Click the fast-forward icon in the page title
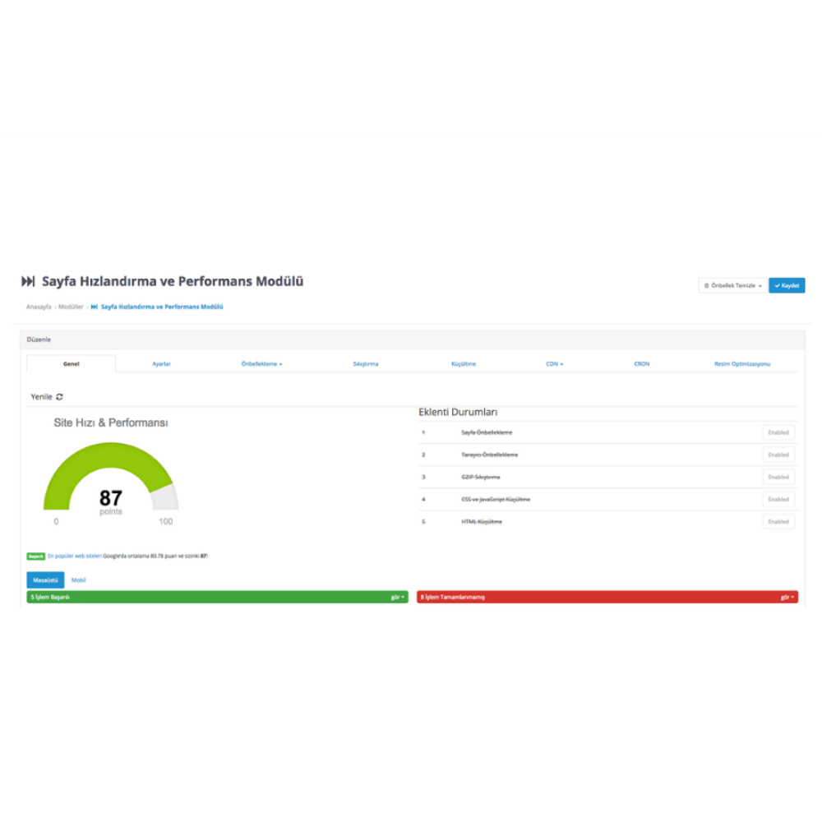 28,282
